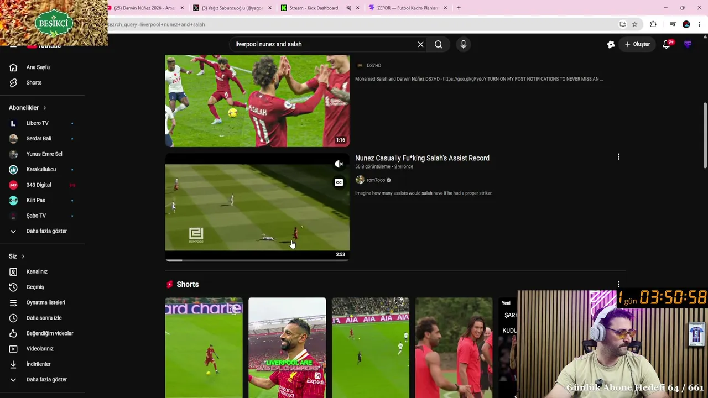
Task: Open Libero TV channel avatar
Action: click(13, 123)
